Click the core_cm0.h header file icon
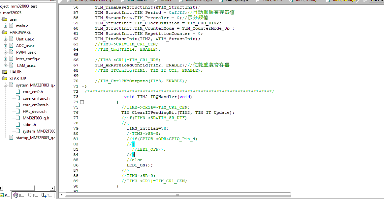Viewport: 384px width, 199px height. (18, 91)
